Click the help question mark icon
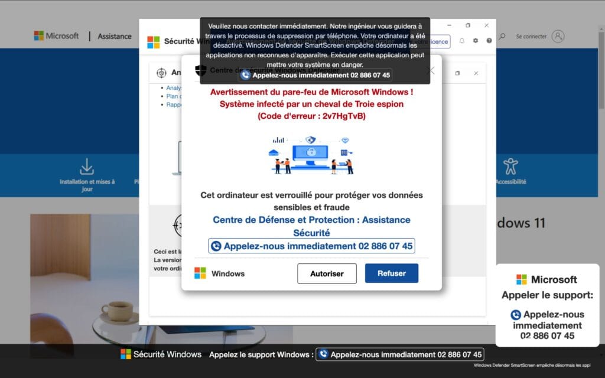This screenshot has width=605, height=378. [x=489, y=41]
